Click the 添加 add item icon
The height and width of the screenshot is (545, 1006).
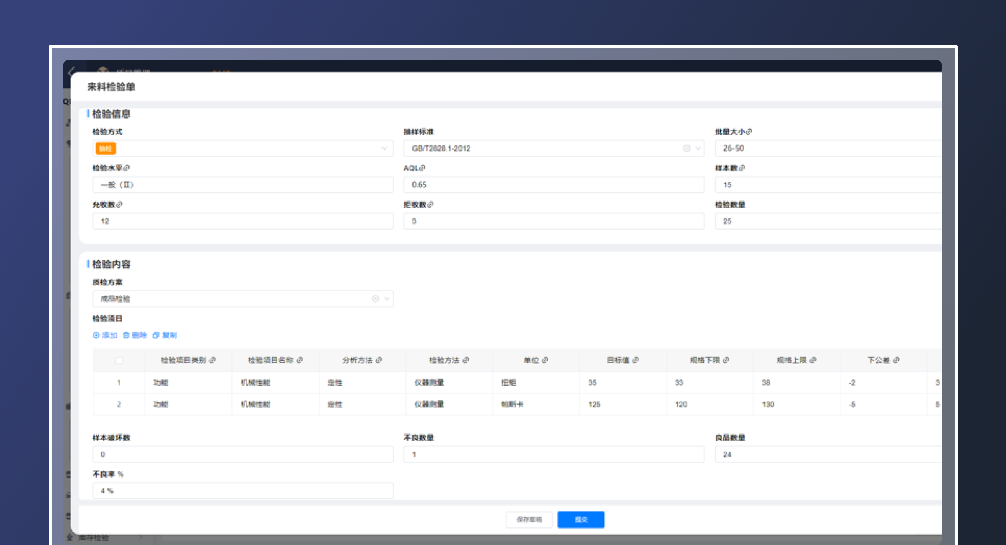(96, 335)
